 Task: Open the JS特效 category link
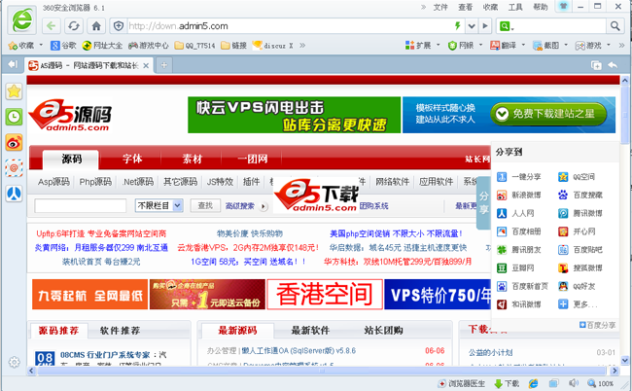click(220, 182)
